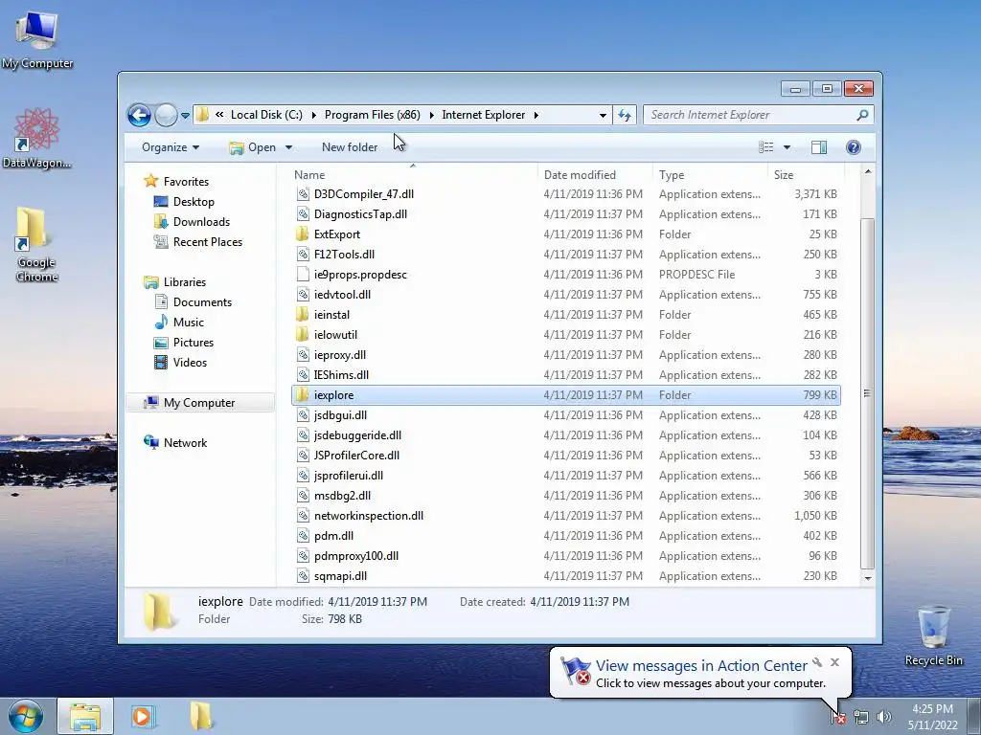Viewport: 981px width, 735px height.
Task: Select the D3DCompiler_47.dll file icon
Action: [303, 194]
